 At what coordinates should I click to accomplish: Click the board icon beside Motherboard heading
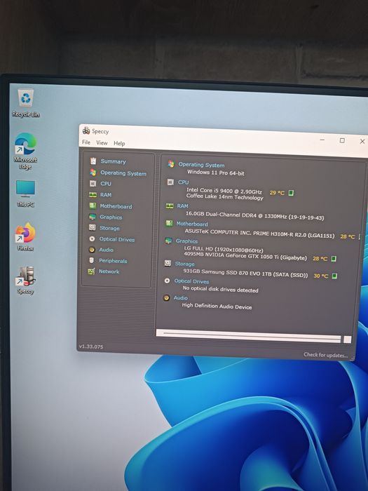[169, 223]
